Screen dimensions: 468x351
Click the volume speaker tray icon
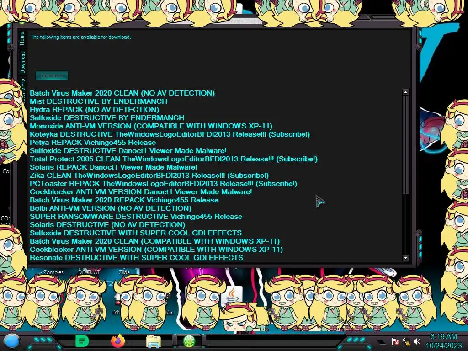click(x=417, y=341)
